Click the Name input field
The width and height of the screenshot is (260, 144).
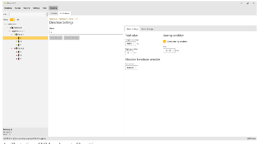pos(86,32)
